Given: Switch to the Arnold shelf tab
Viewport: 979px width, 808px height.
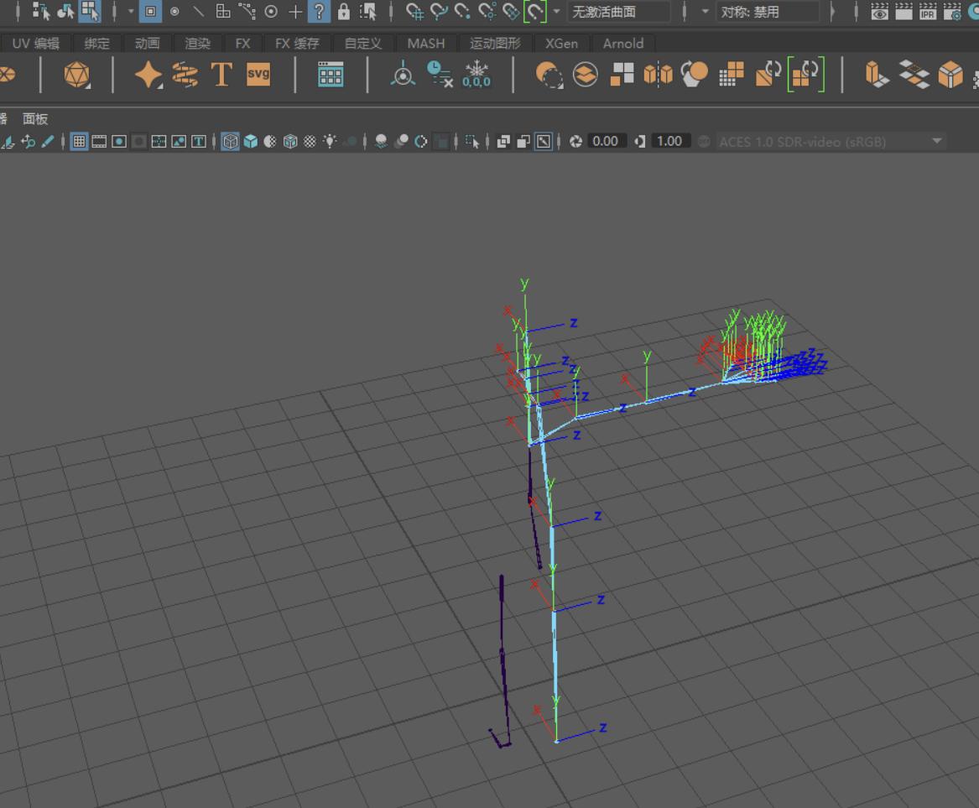Looking at the screenshot, I should 623,44.
